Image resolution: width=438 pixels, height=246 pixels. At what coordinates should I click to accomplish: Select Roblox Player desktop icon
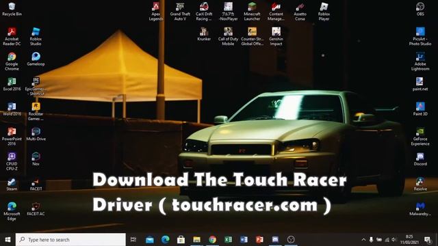[x=324, y=12]
